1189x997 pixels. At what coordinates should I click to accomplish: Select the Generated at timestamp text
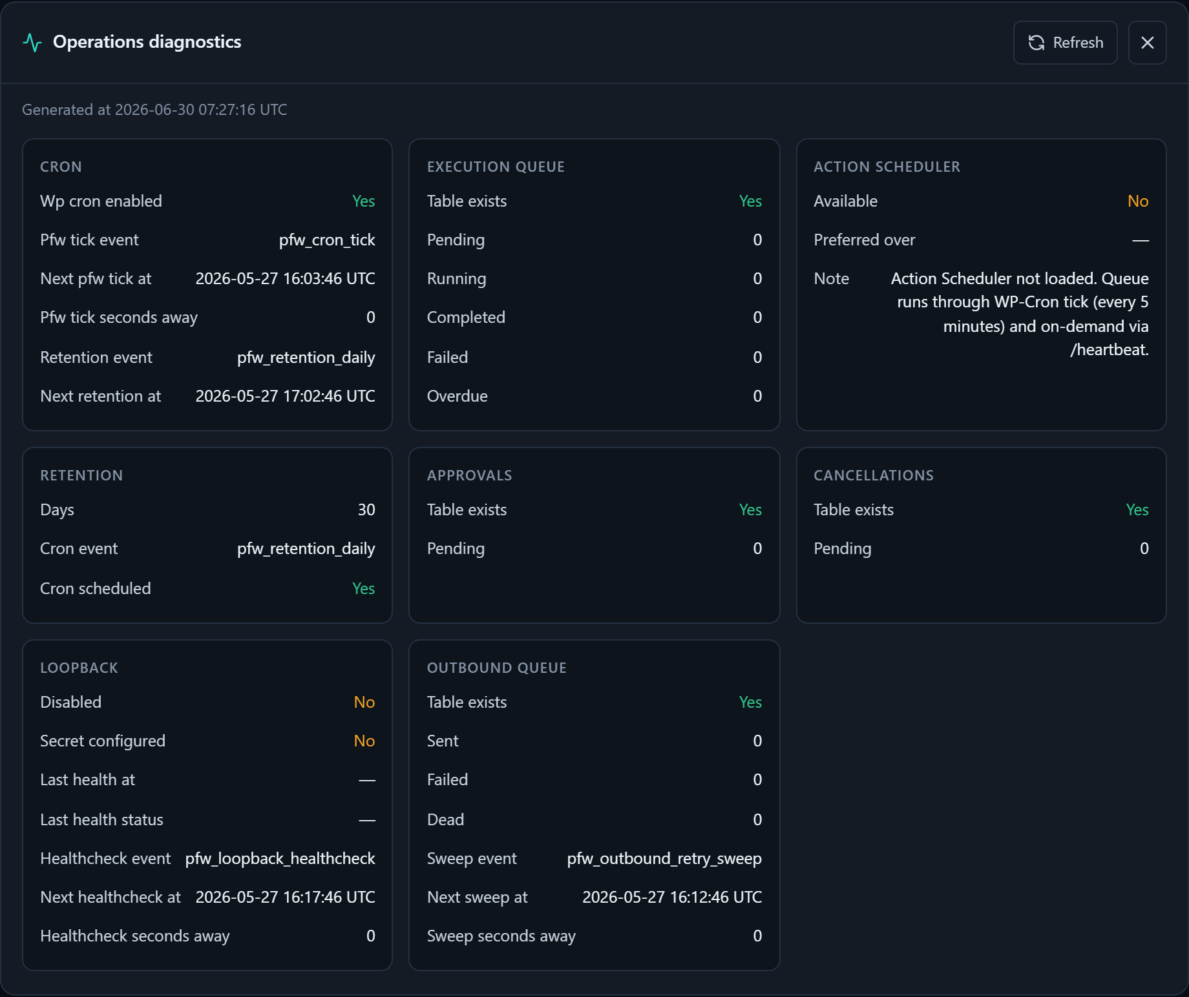pyautogui.click(x=154, y=110)
